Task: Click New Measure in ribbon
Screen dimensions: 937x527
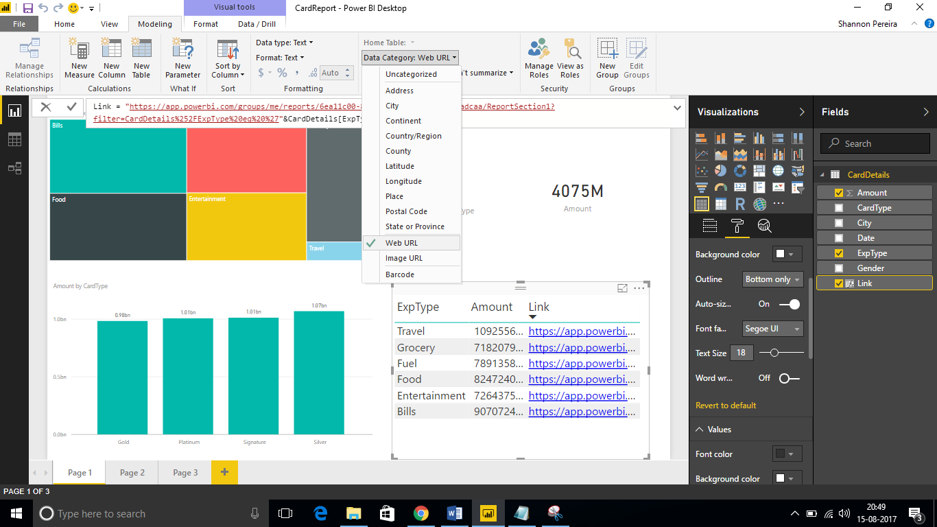Action: tap(80, 58)
